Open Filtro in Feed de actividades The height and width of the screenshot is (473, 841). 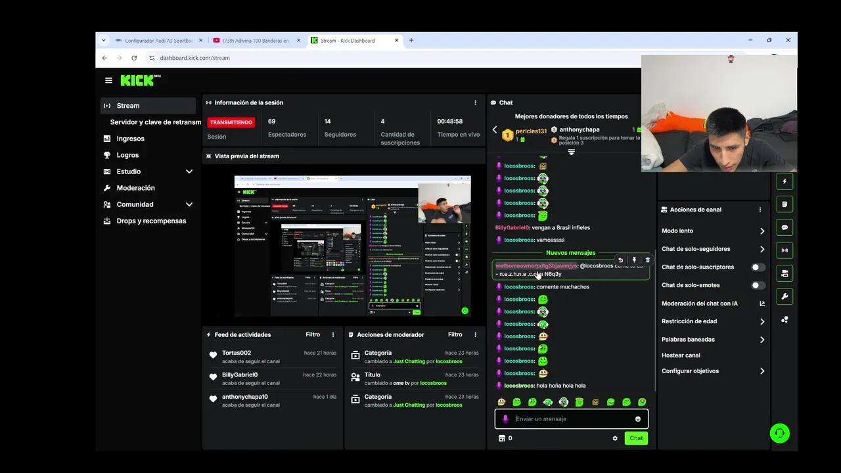(x=313, y=334)
